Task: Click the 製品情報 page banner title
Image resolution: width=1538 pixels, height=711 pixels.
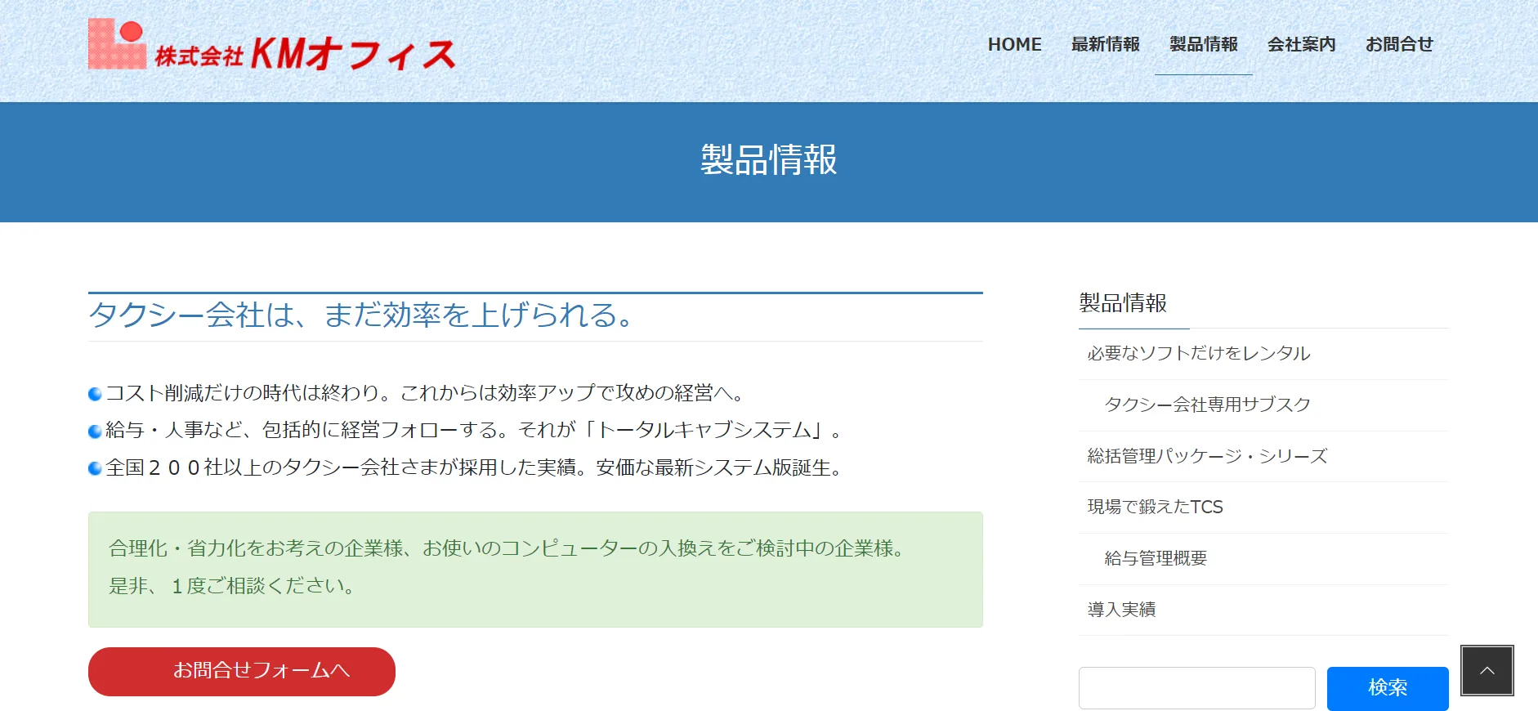Action: [x=768, y=159]
